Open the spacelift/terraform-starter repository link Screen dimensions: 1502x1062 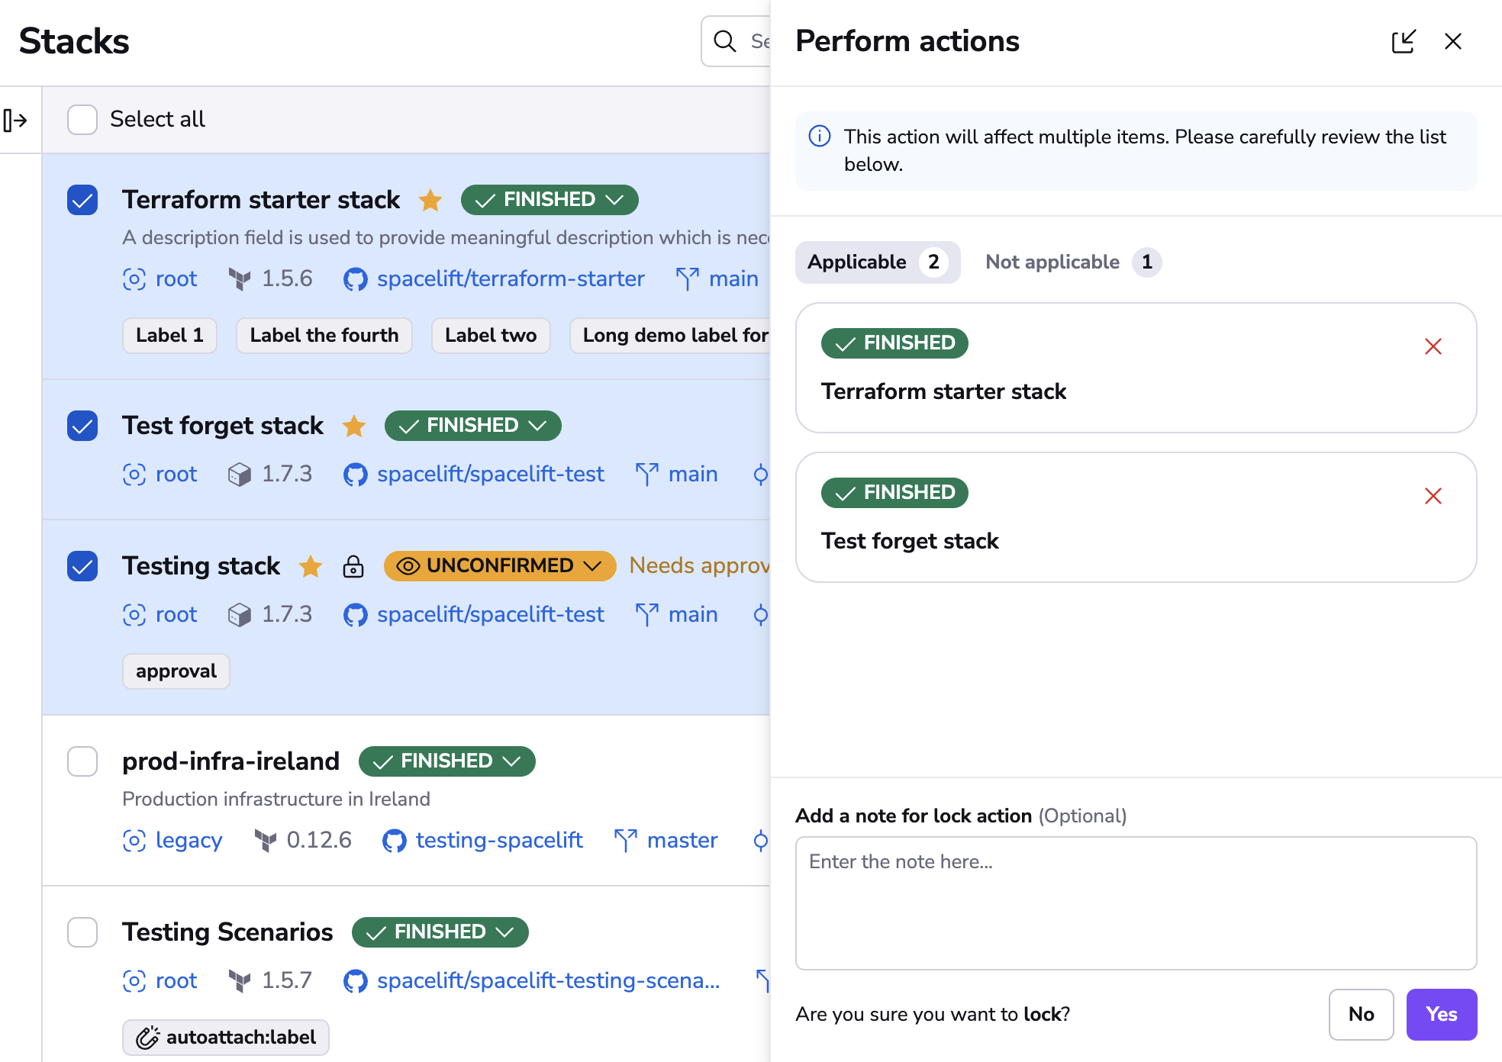point(510,279)
